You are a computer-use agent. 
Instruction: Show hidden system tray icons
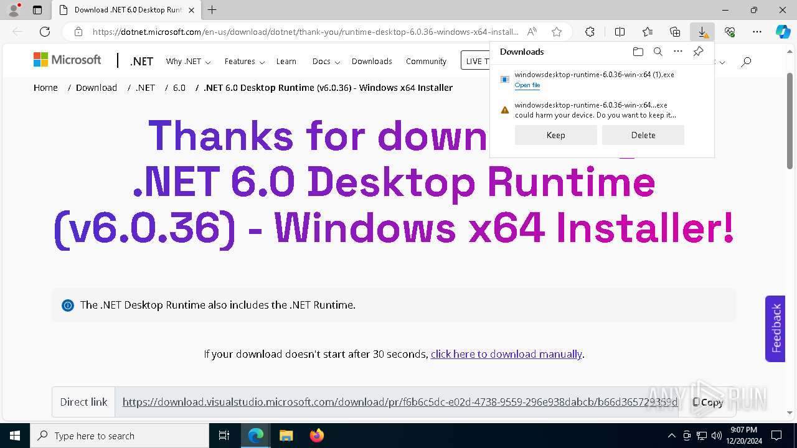tap(671, 436)
